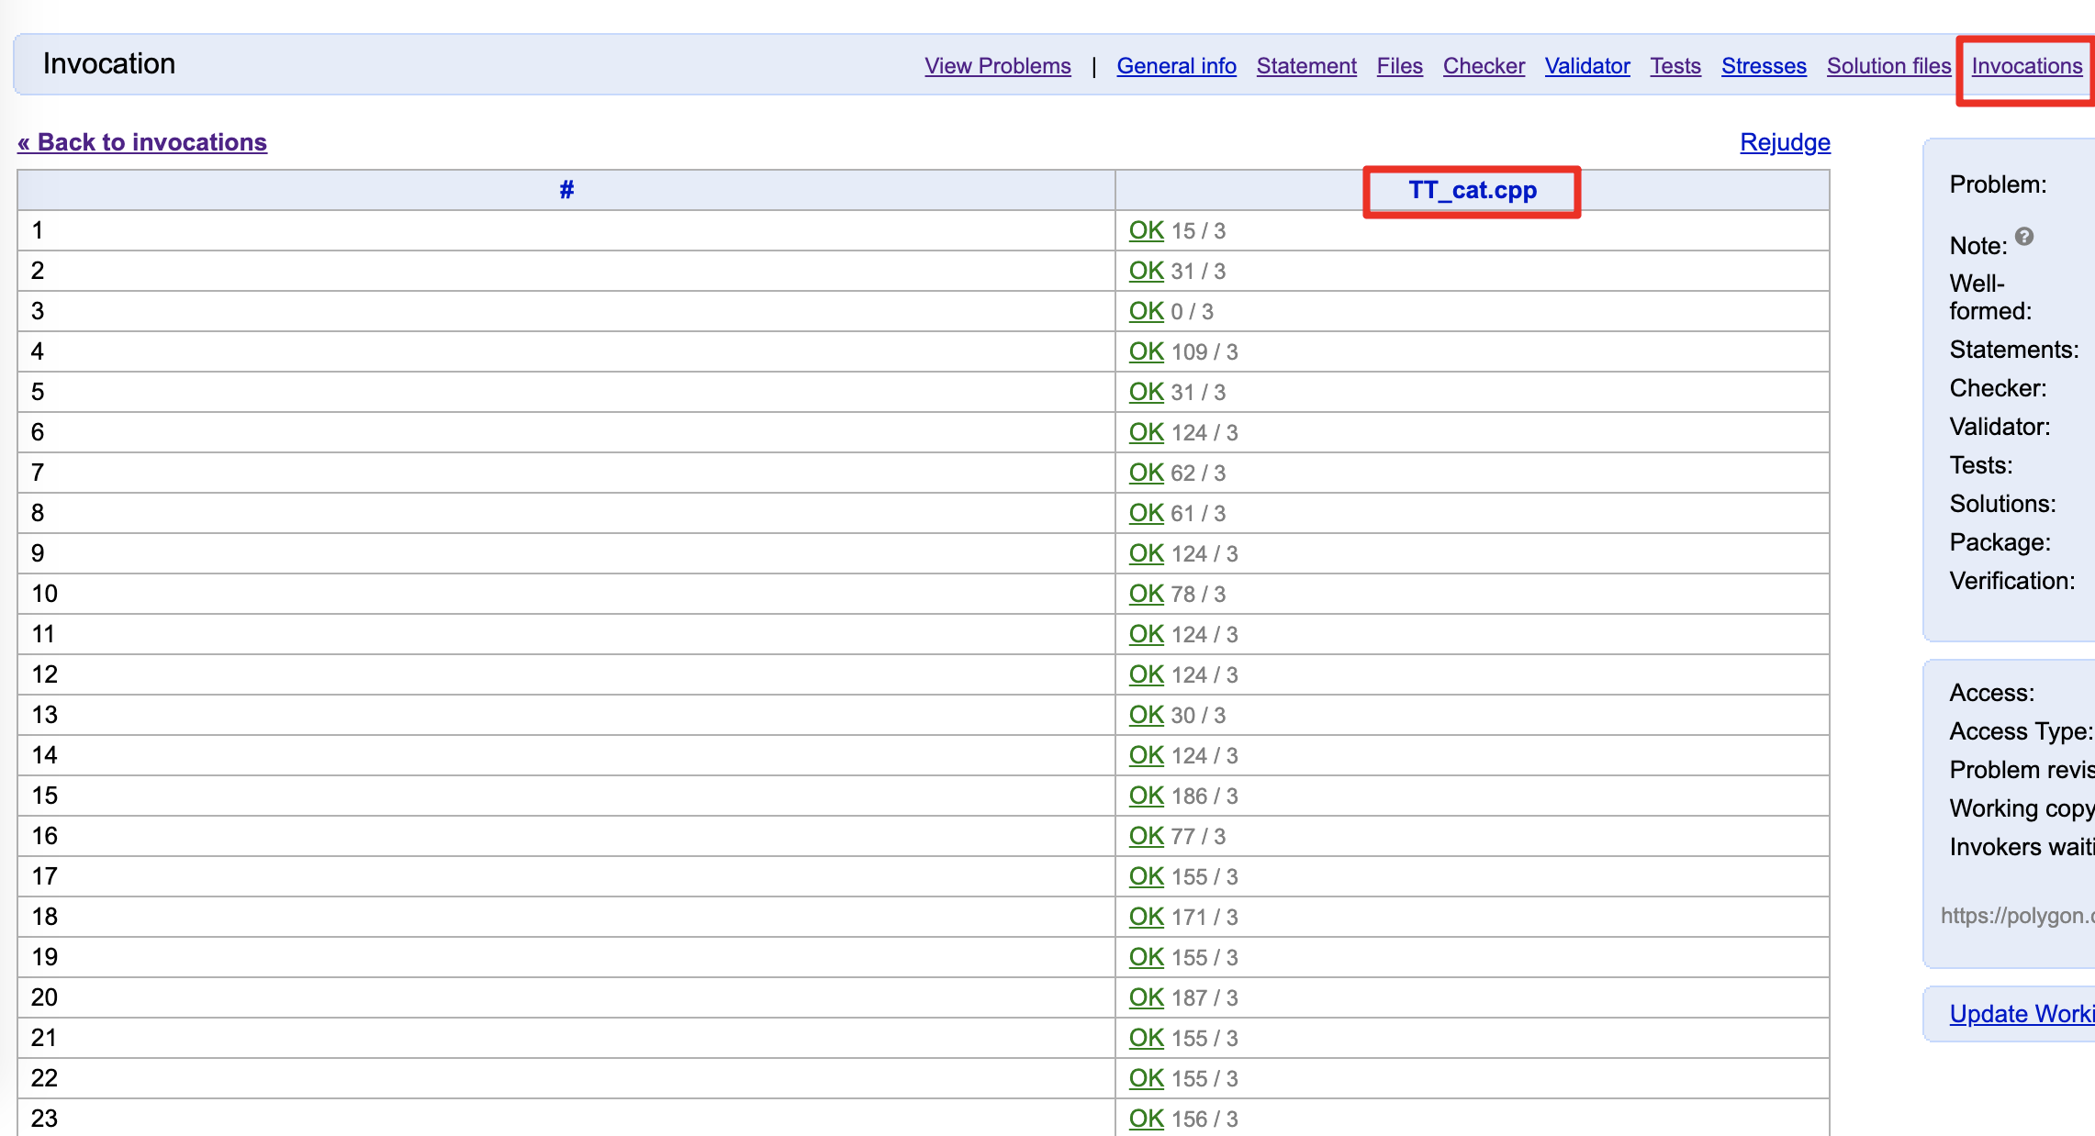Open OK verdict for test 14
The height and width of the screenshot is (1136, 2095).
click(1147, 755)
